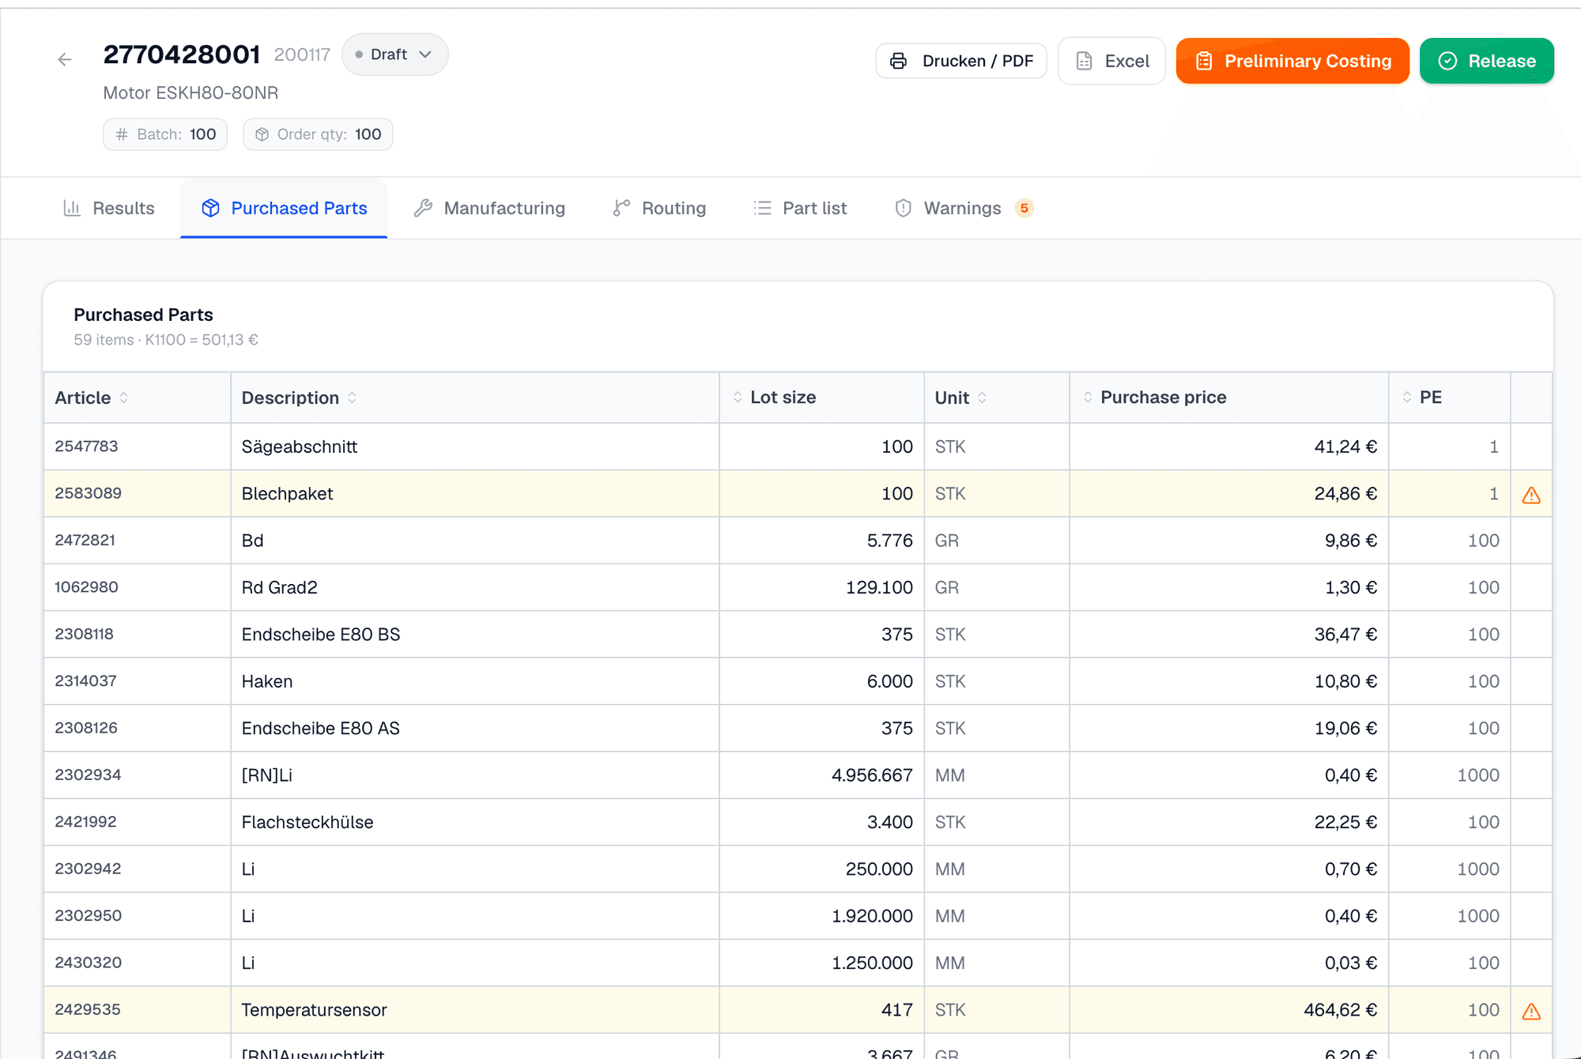Select article 2547783

click(x=86, y=447)
